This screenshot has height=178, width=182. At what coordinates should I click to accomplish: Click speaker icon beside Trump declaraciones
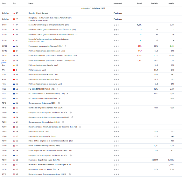pos(70,174)
